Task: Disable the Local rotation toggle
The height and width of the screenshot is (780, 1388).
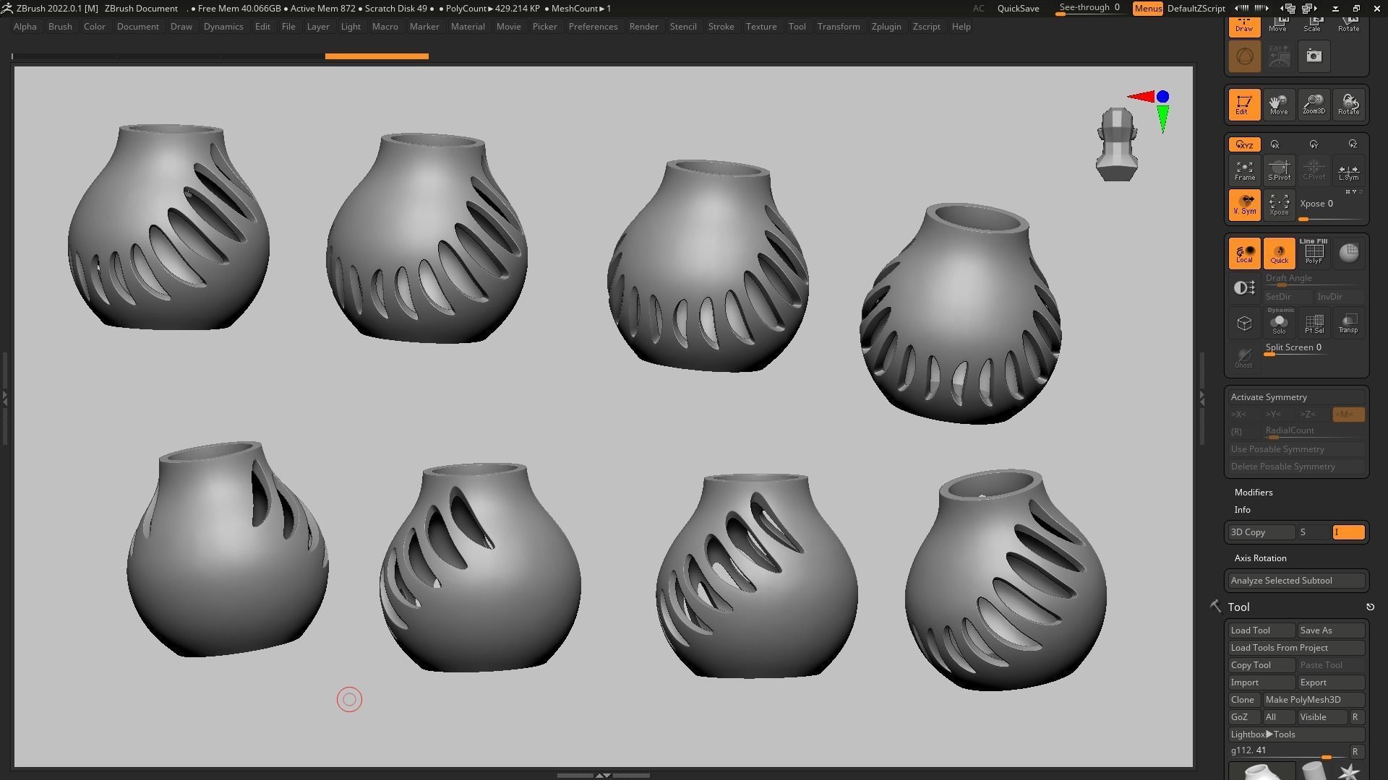Action: pos(1244,253)
